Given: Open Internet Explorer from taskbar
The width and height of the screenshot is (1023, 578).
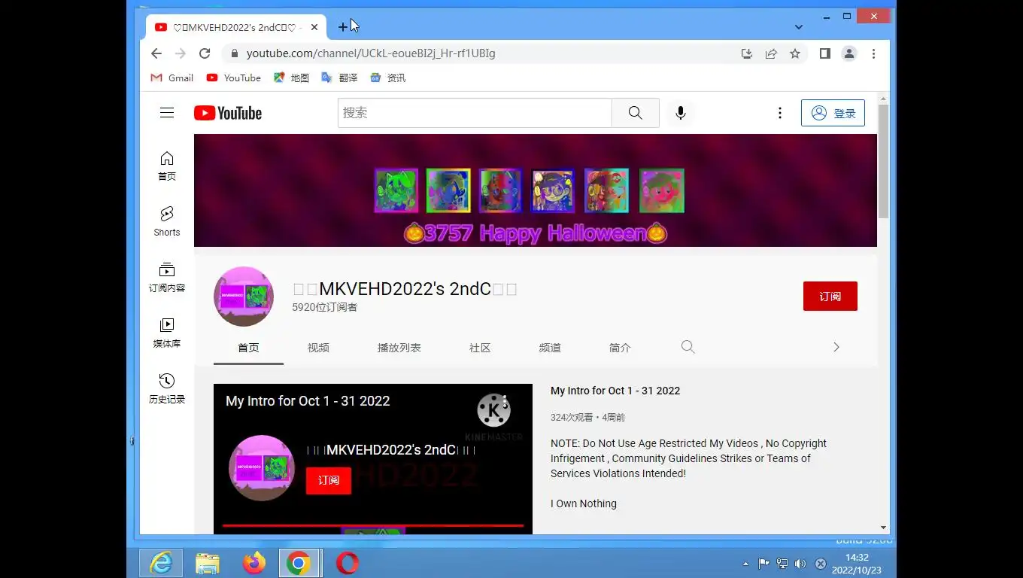Looking at the screenshot, I should tap(161, 563).
